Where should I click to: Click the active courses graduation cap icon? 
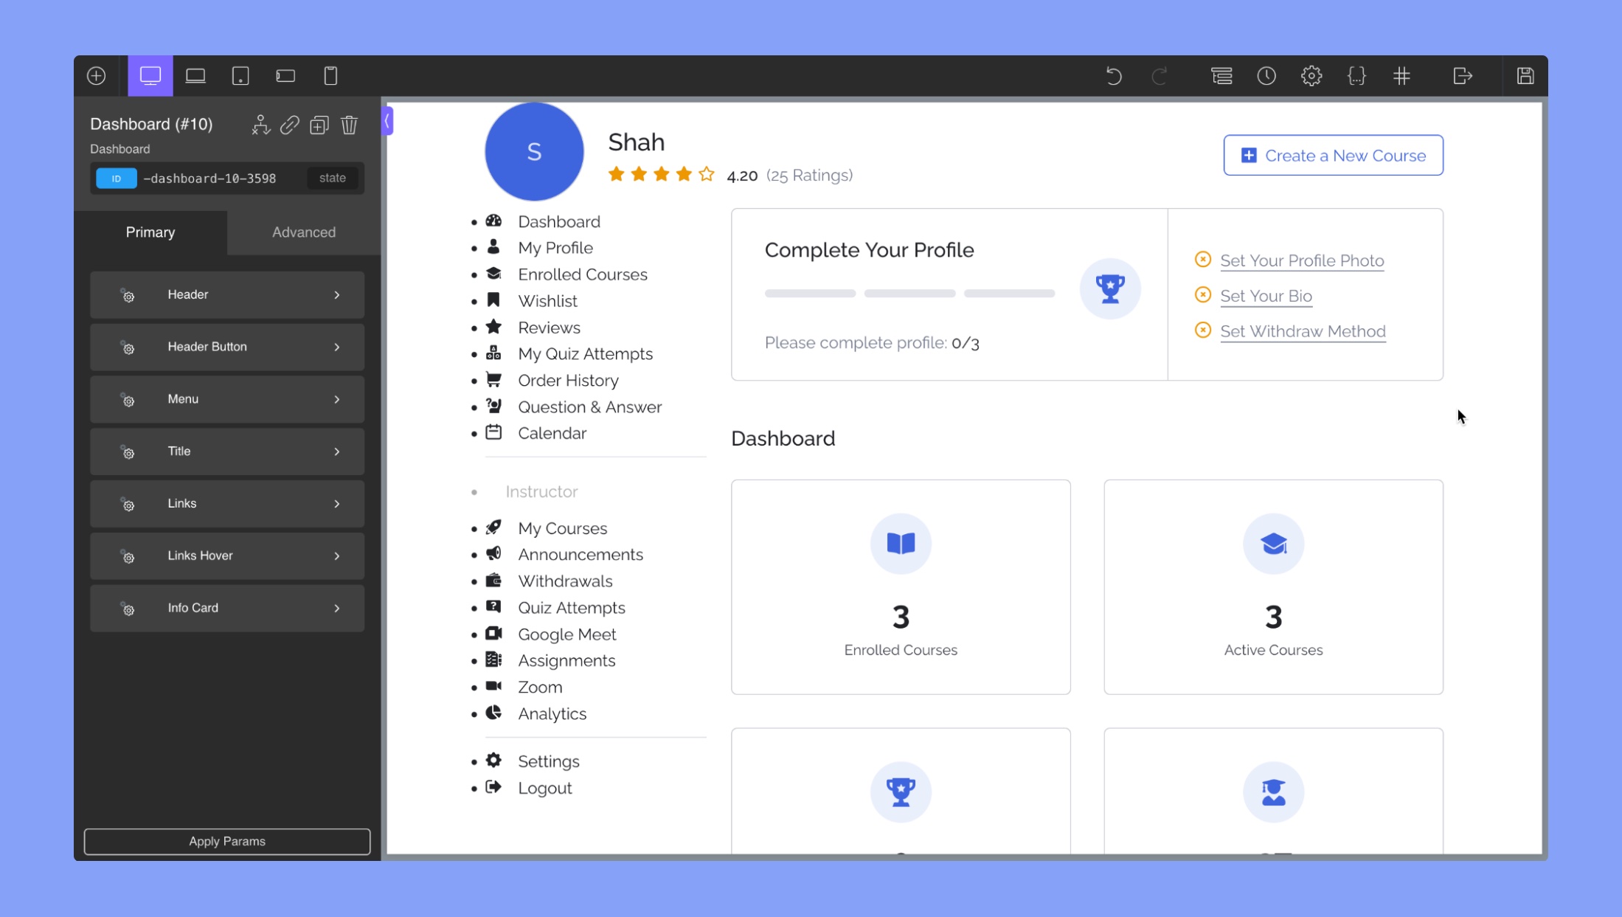[x=1273, y=544]
